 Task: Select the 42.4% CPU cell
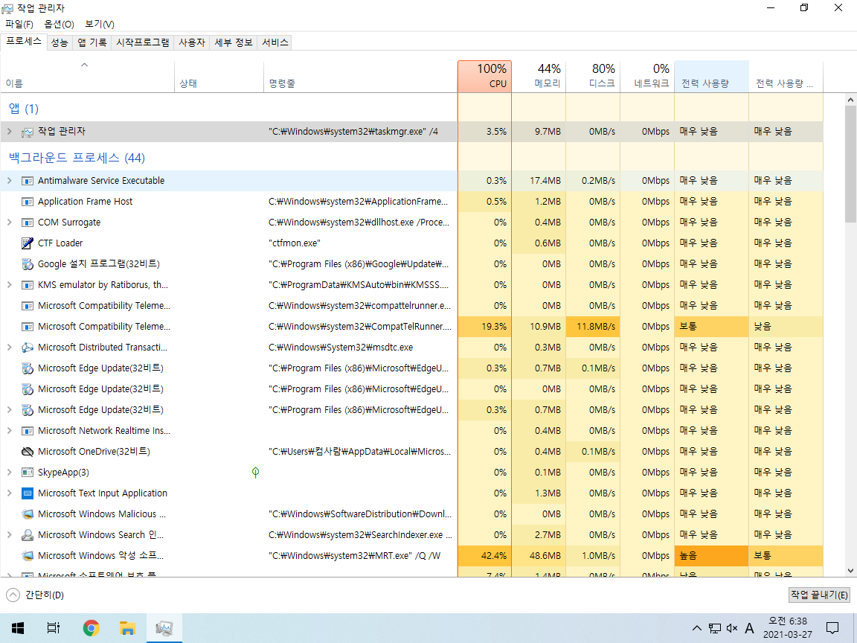(485, 556)
